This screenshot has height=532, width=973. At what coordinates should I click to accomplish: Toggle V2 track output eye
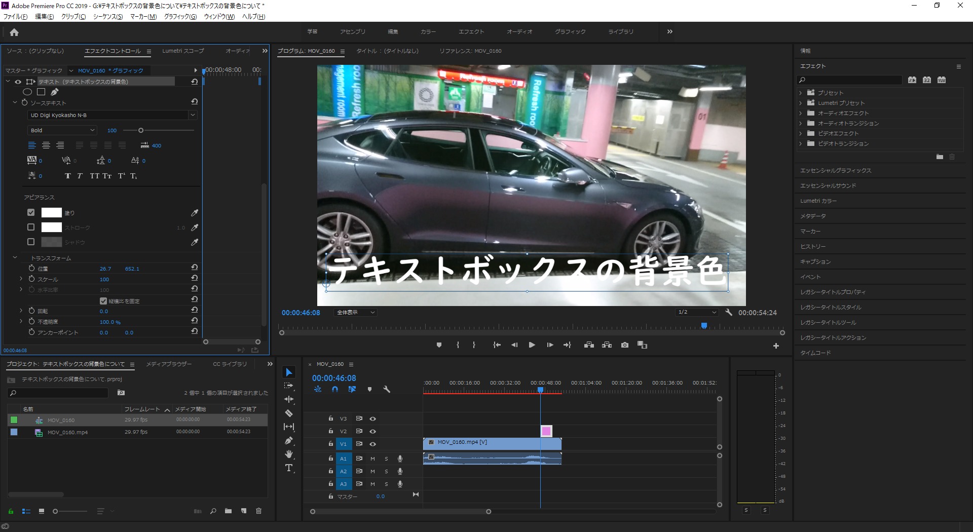coord(372,431)
